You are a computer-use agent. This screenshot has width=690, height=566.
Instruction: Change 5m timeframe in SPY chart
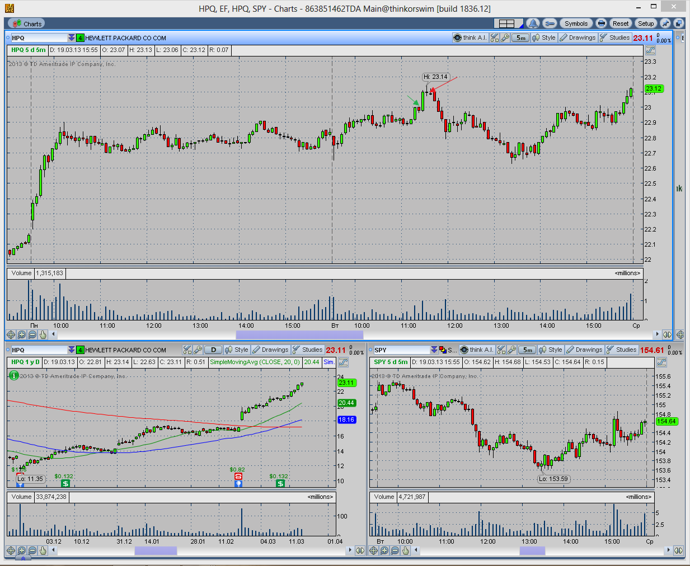[527, 350]
